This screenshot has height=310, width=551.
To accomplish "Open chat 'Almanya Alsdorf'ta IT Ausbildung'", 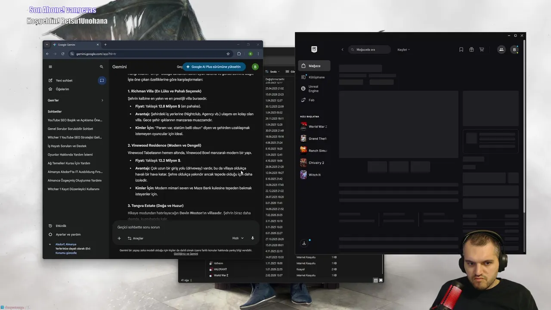I will [75, 172].
